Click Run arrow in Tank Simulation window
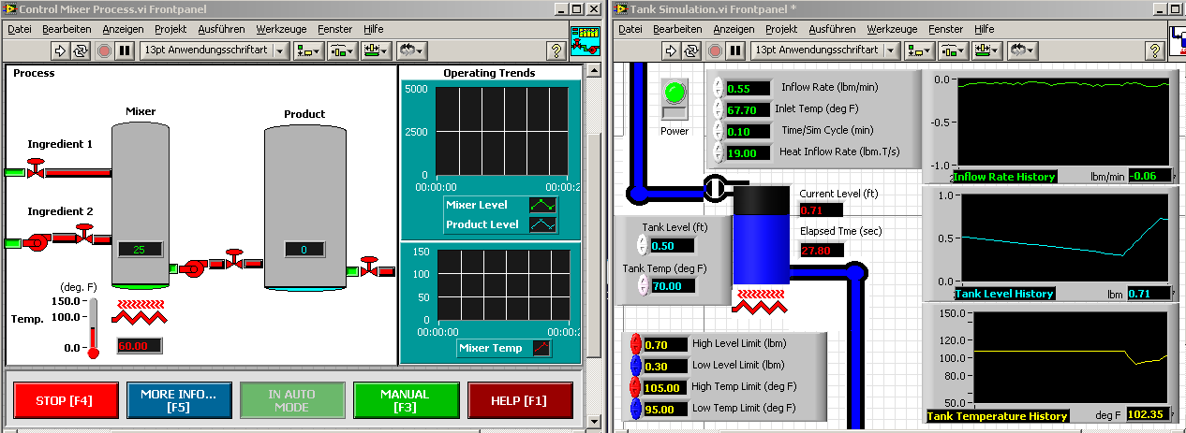This screenshot has height=433, width=1186. click(x=670, y=51)
